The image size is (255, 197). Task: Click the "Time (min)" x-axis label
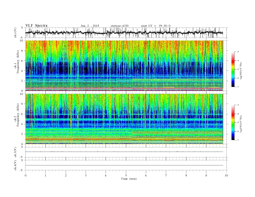point(129,179)
